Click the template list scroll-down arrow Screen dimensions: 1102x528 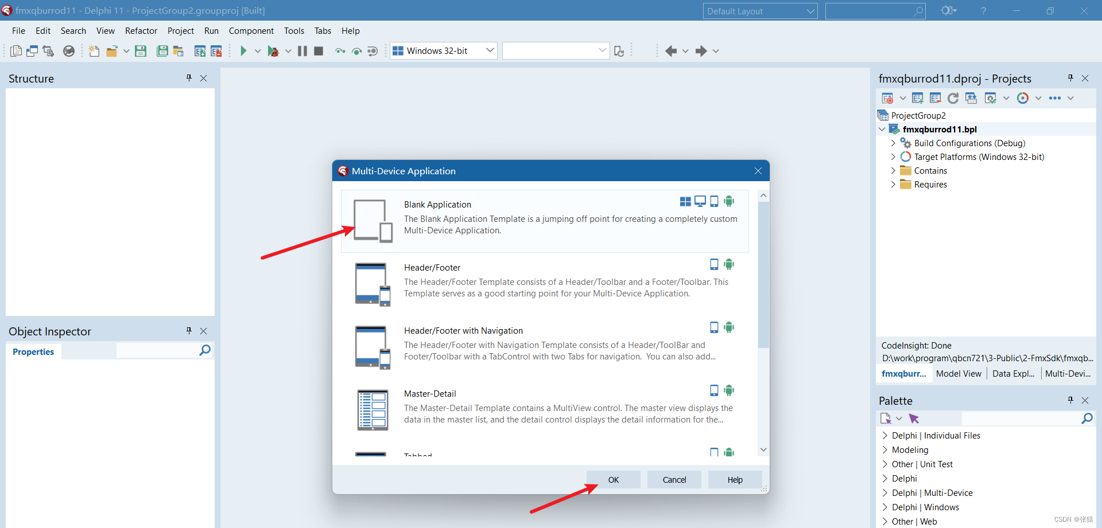(x=763, y=449)
